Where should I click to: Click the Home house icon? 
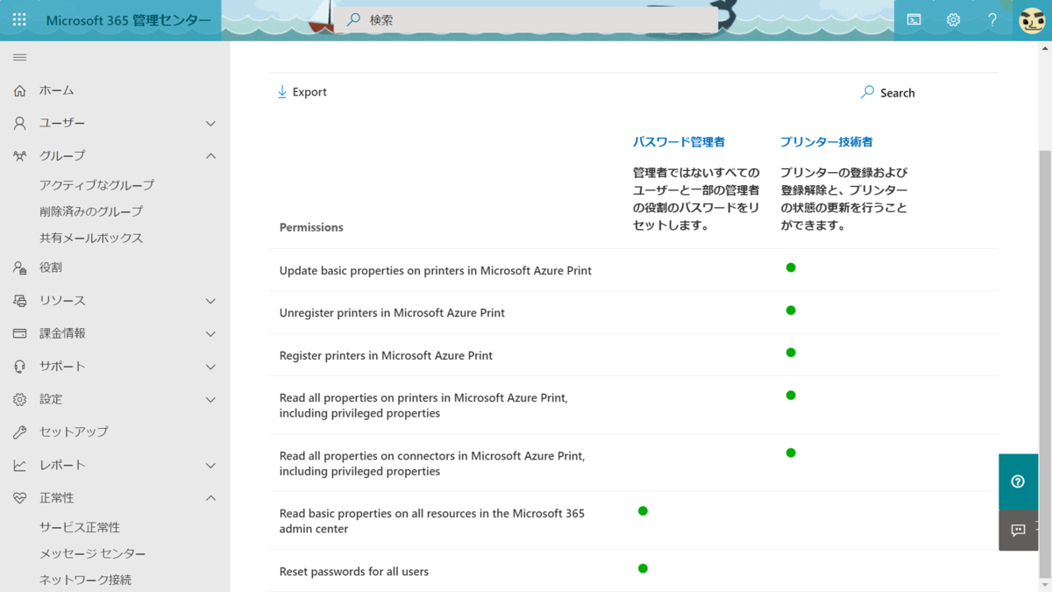(19, 90)
